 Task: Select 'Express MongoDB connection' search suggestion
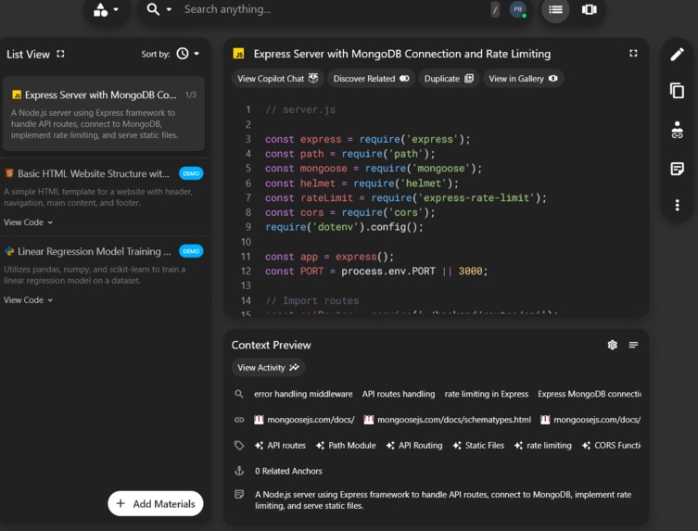[590, 394]
